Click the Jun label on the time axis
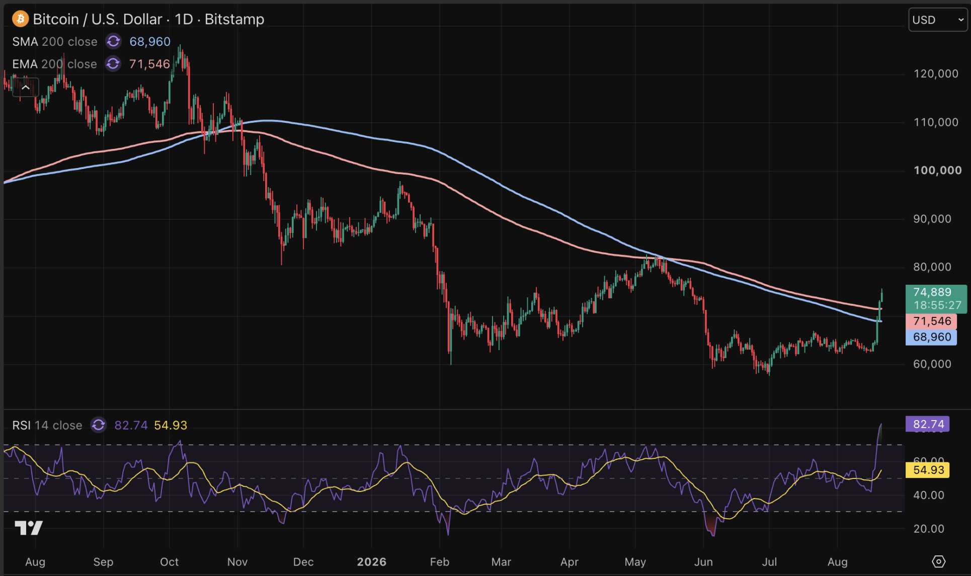The image size is (971, 576). tap(703, 562)
